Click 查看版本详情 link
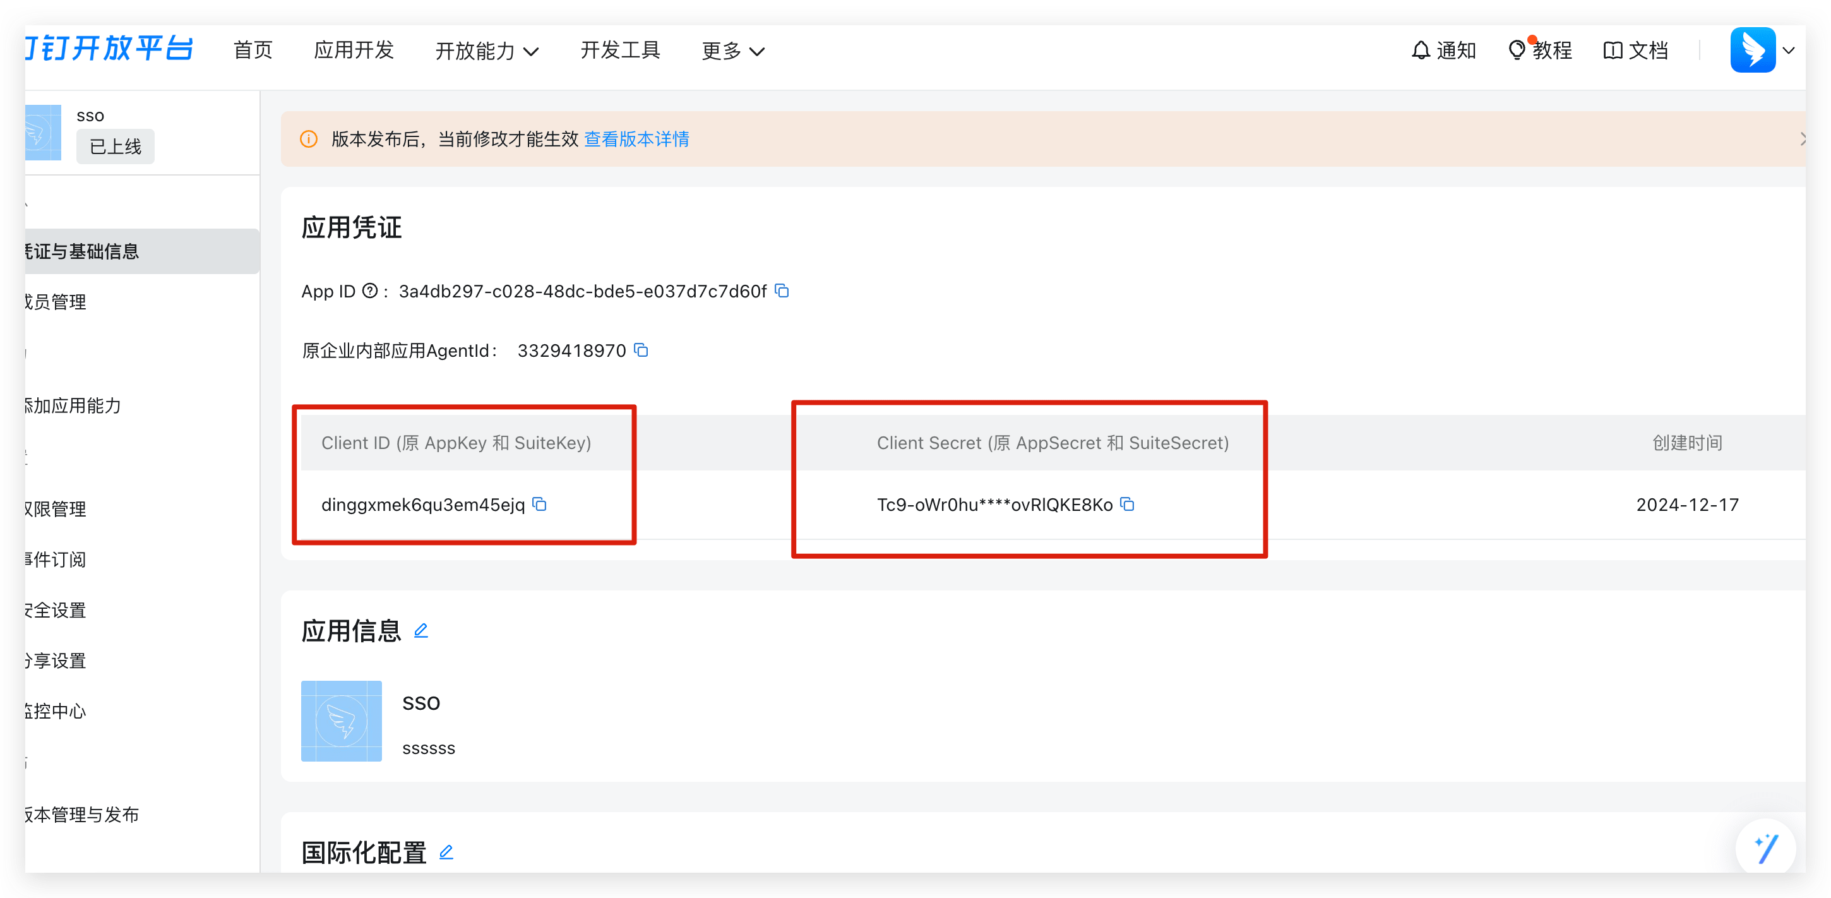Viewport: 1831px width, 898px height. click(x=636, y=140)
